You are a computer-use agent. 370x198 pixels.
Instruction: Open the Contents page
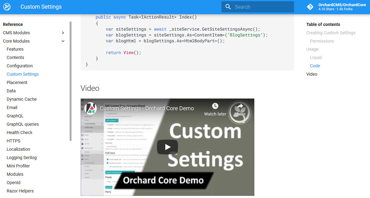tap(15, 58)
